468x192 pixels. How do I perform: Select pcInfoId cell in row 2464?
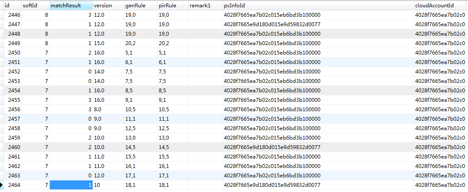tap(318, 185)
